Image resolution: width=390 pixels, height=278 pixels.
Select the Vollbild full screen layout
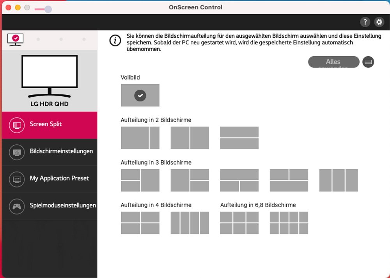tap(140, 95)
